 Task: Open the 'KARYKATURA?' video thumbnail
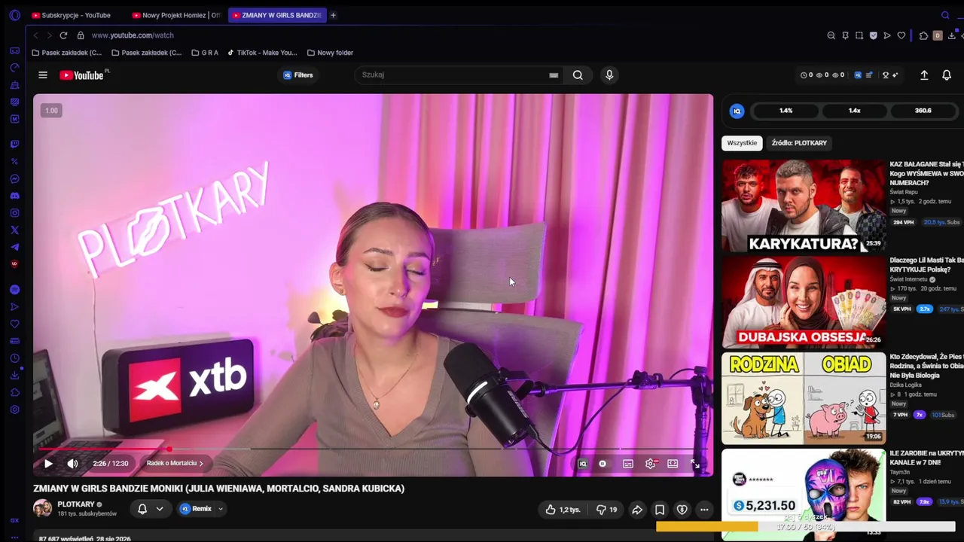(804, 206)
